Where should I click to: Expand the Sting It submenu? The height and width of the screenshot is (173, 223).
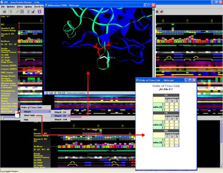tap(36, 112)
